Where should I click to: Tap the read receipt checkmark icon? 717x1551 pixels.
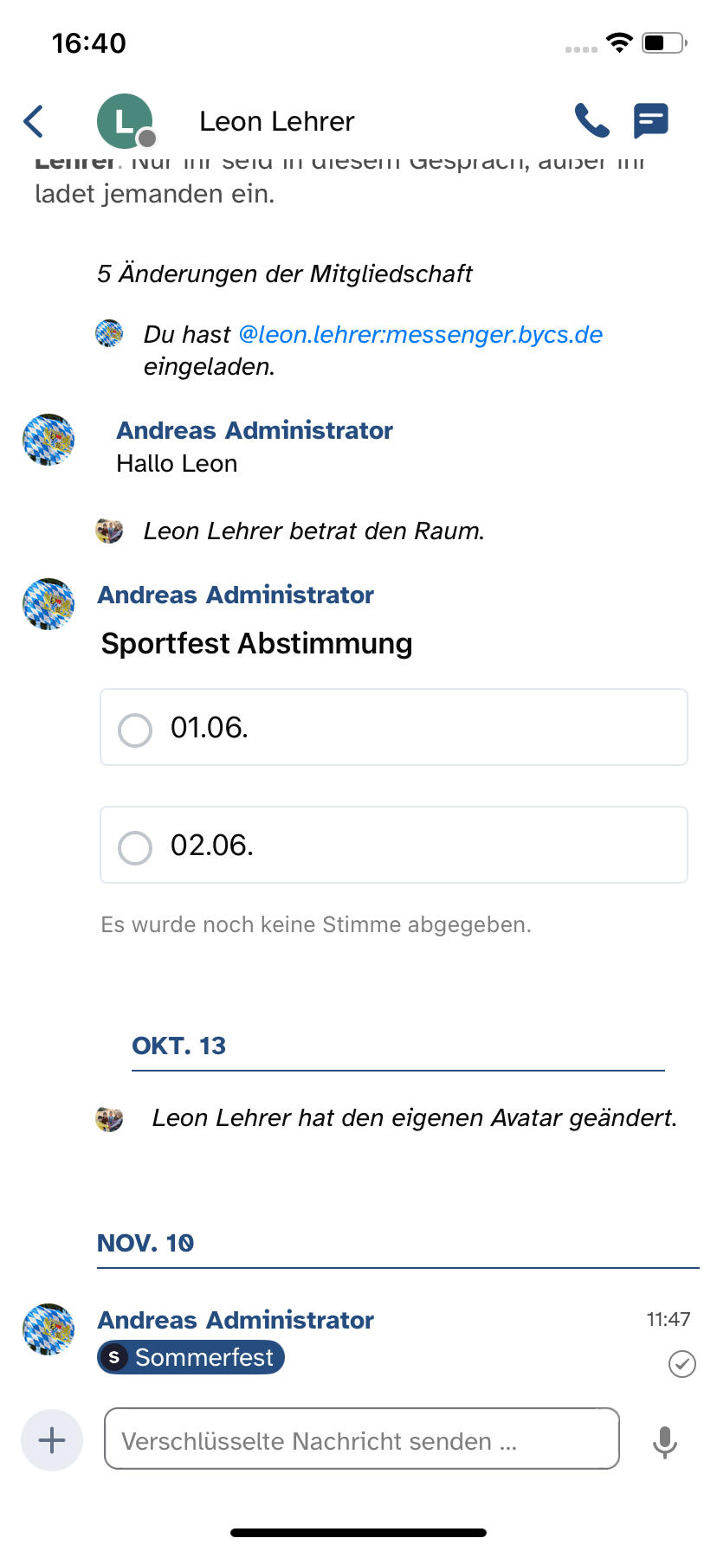[682, 1364]
